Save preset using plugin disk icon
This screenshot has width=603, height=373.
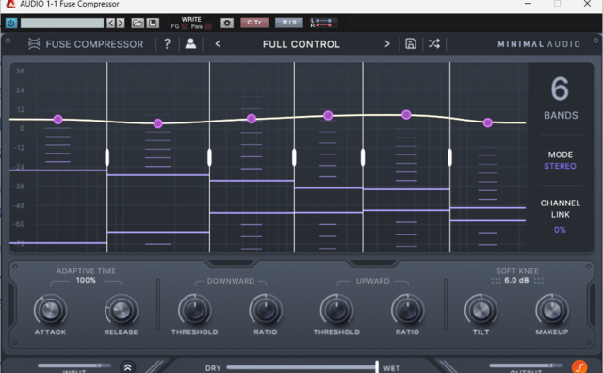411,44
